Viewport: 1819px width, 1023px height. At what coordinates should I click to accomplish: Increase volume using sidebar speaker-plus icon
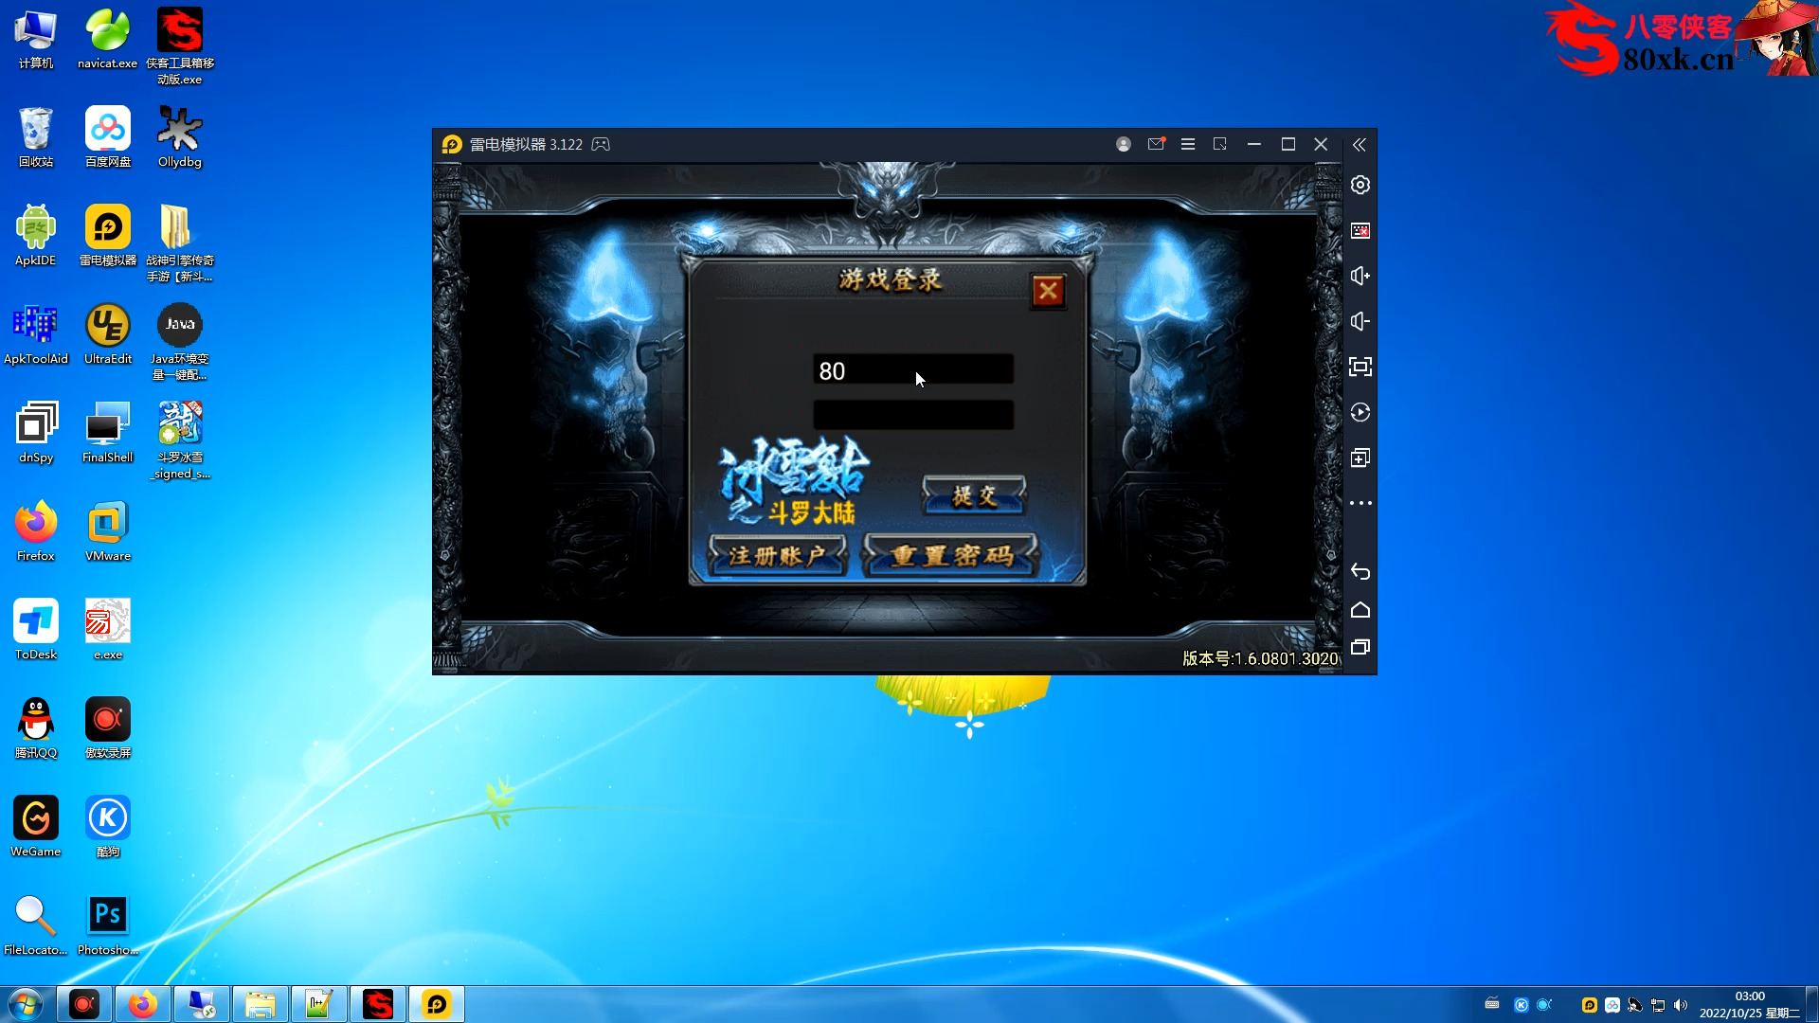point(1360,276)
